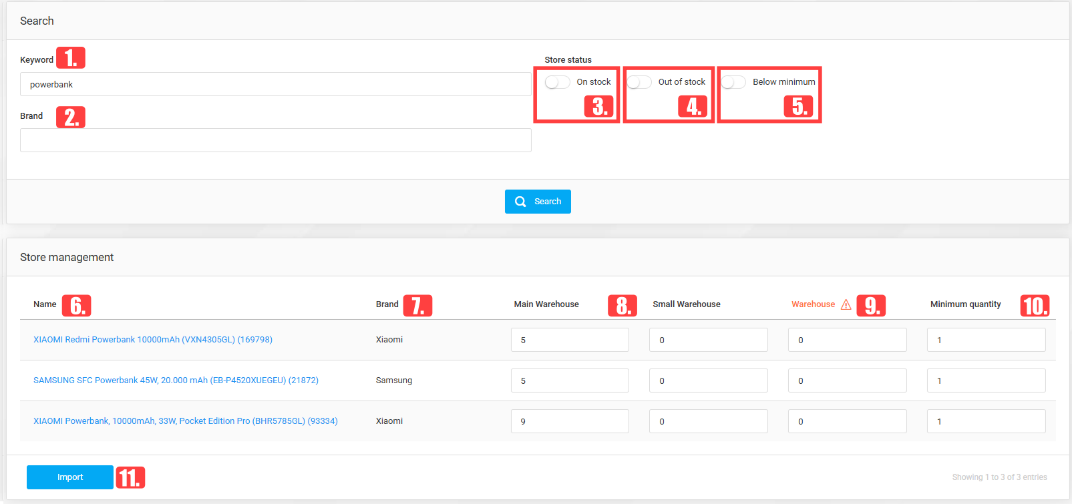Image resolution: width=1072 pixels, height=504 pixels.
Task: Focus the Keyword field containing powerbank
Action: [275, 85]
